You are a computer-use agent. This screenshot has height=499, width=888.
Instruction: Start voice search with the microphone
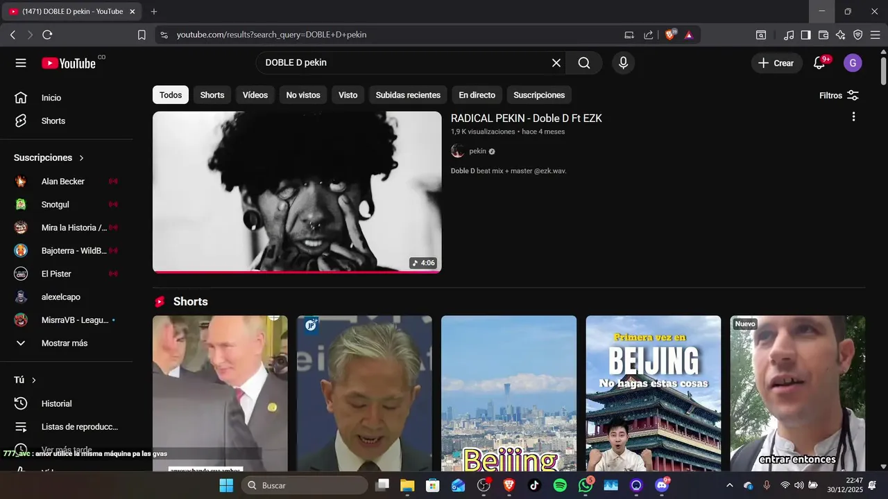(x=623, y=63)
